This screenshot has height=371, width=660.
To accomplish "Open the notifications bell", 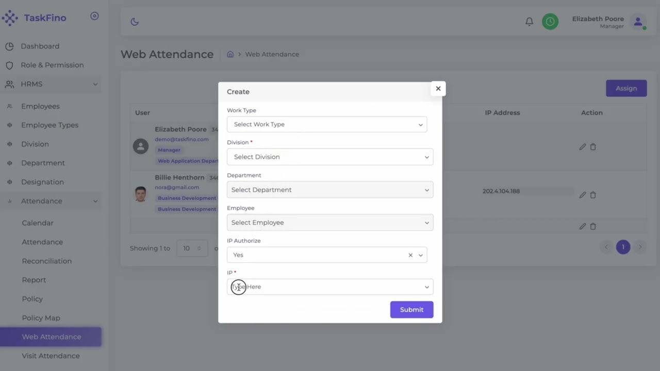I will [x=529, y=22].
